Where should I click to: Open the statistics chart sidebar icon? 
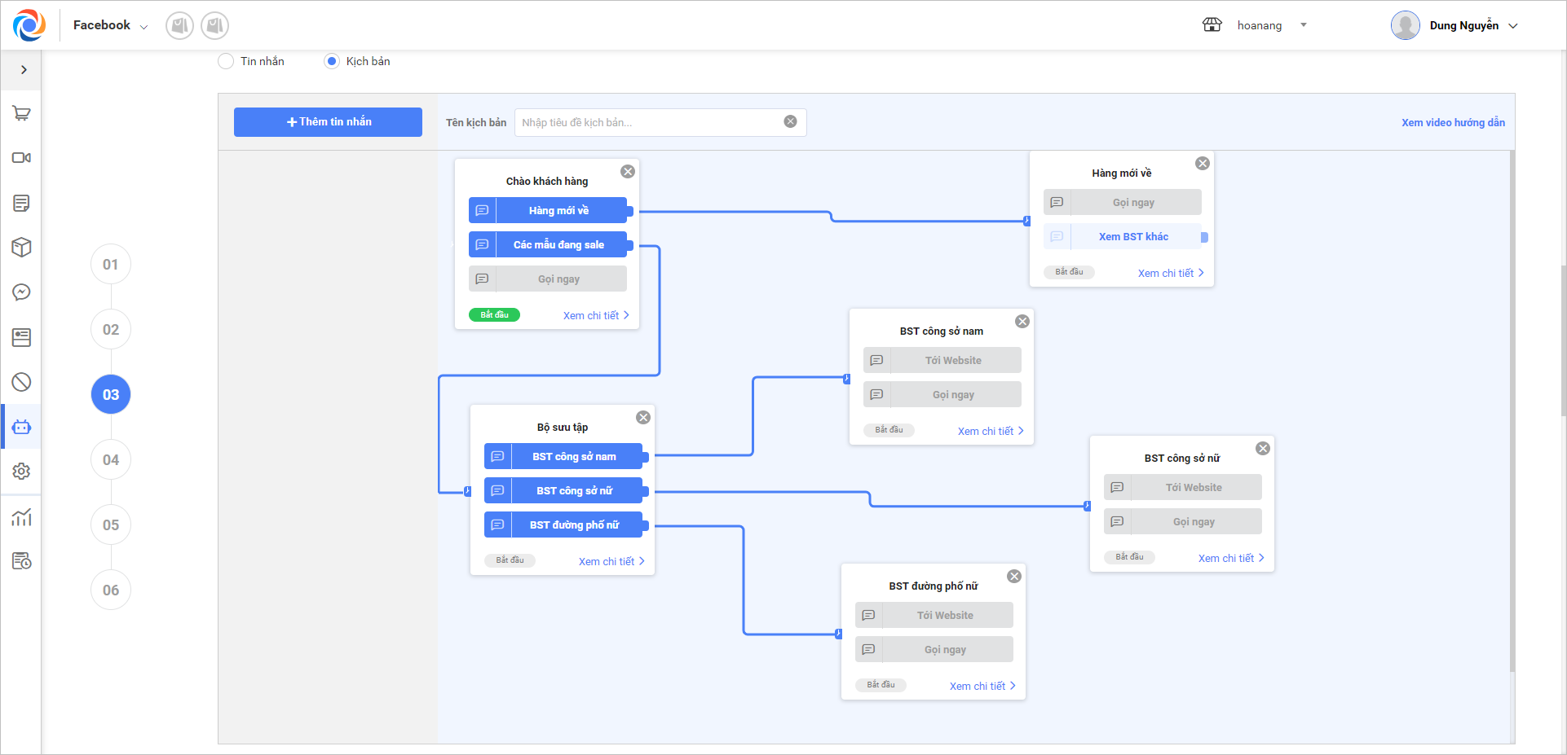point(21,517)
